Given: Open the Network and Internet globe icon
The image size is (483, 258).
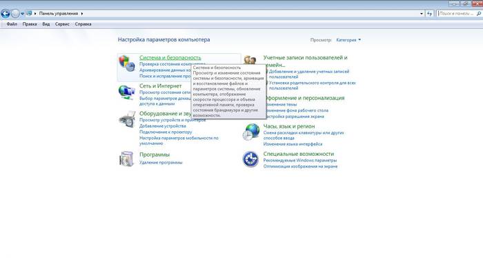Looking at the screenshot, I should (126, 92).
